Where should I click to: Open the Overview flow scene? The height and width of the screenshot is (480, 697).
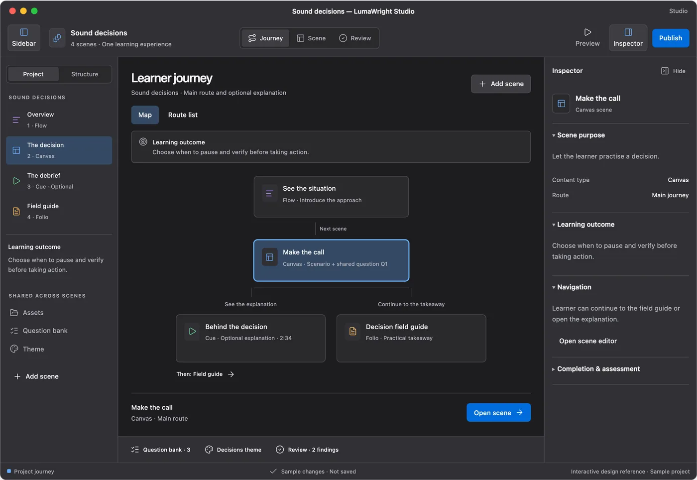coord(59,120)
